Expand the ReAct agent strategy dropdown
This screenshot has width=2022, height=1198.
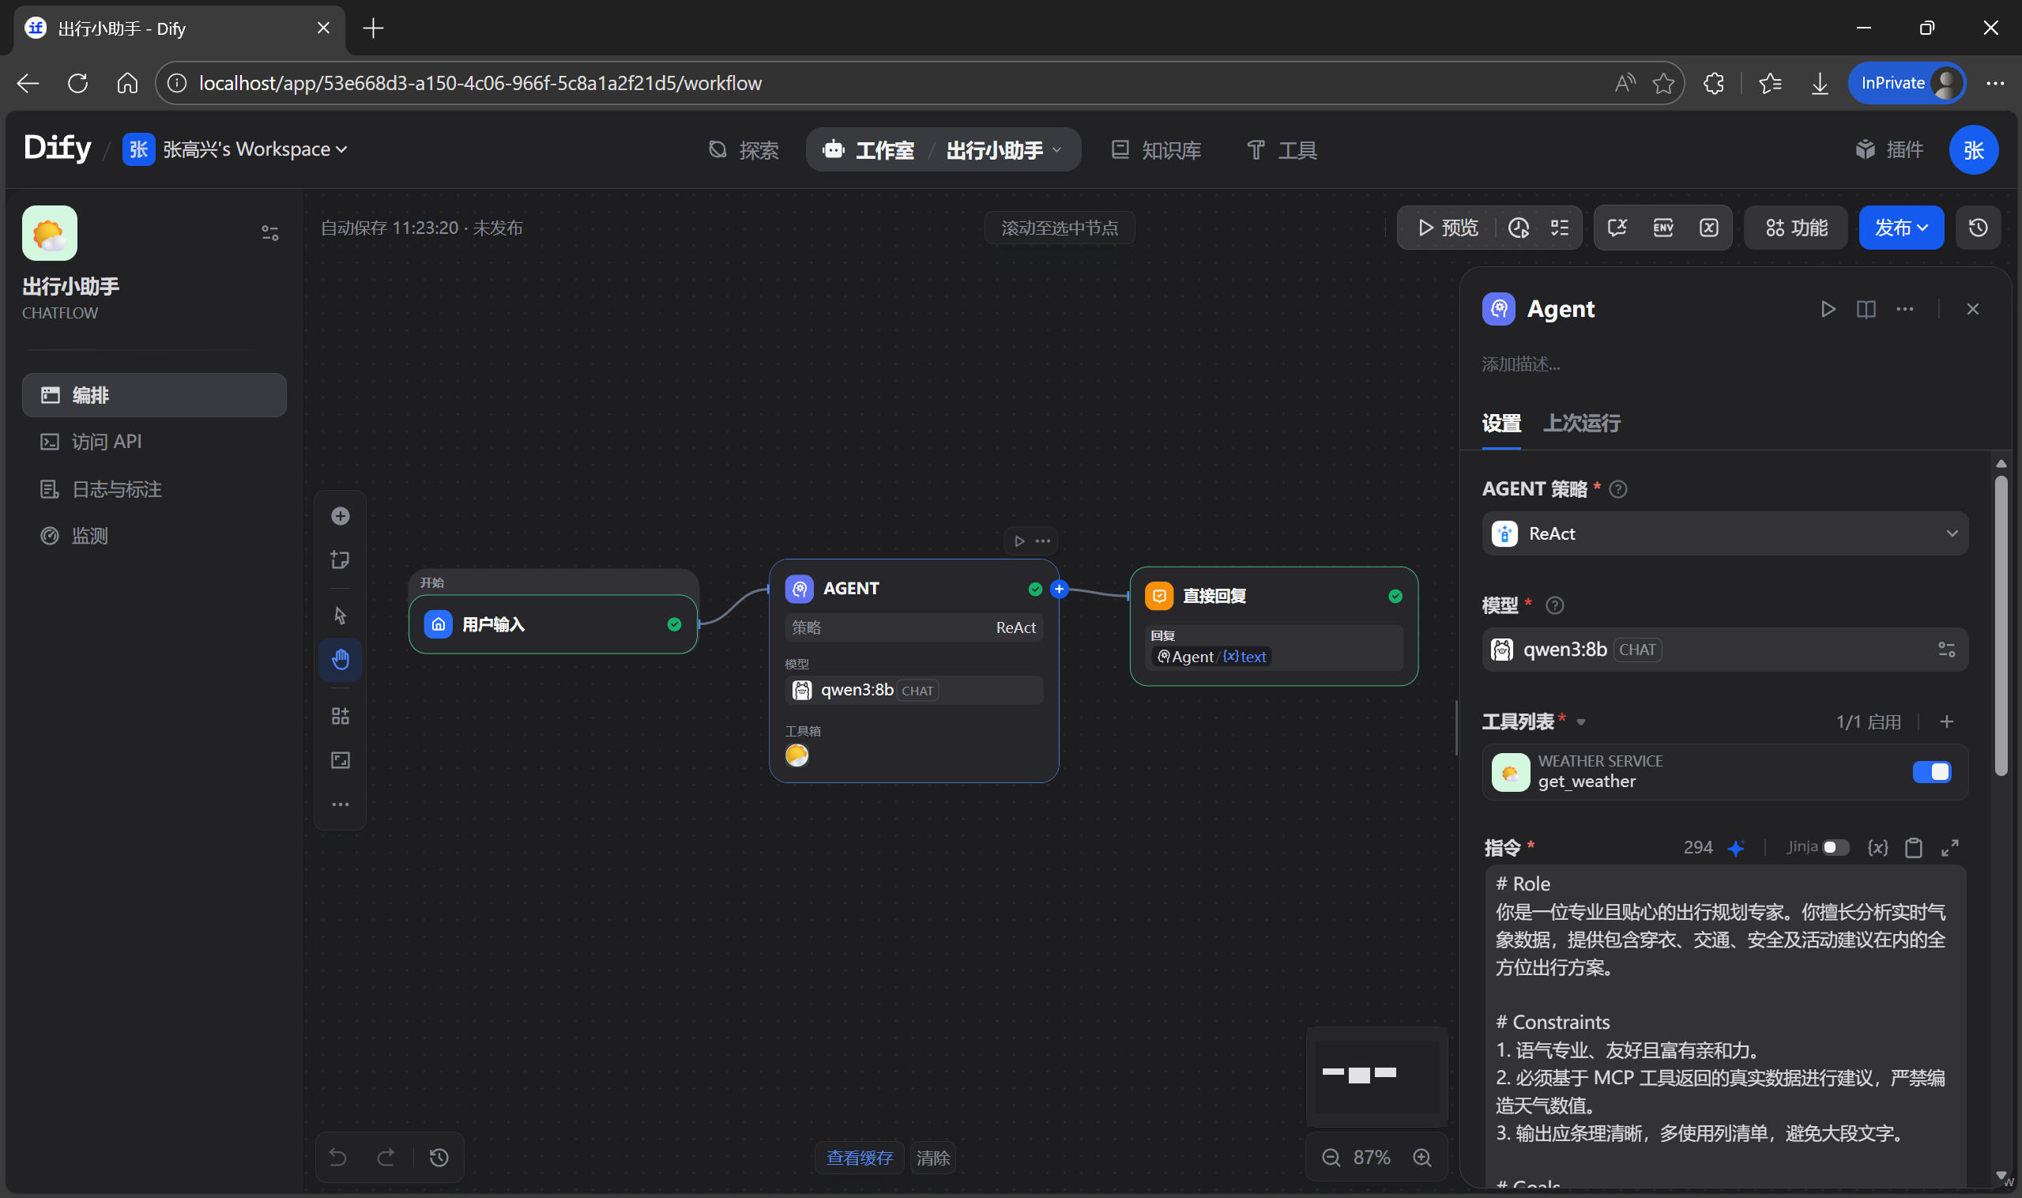point(1724,533)
